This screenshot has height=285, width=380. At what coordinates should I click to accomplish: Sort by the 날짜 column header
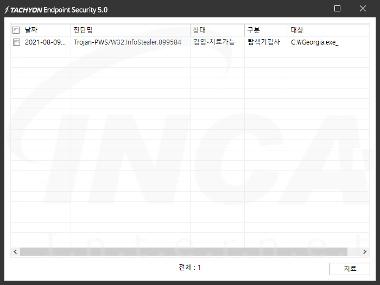tap(46, 30)
